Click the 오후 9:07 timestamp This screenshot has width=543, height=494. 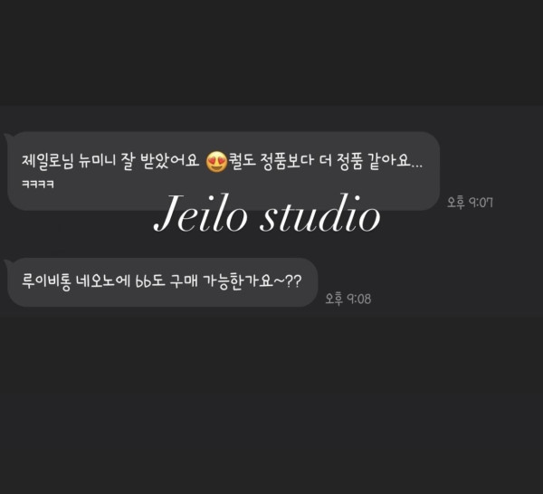[x=470, y=202]
